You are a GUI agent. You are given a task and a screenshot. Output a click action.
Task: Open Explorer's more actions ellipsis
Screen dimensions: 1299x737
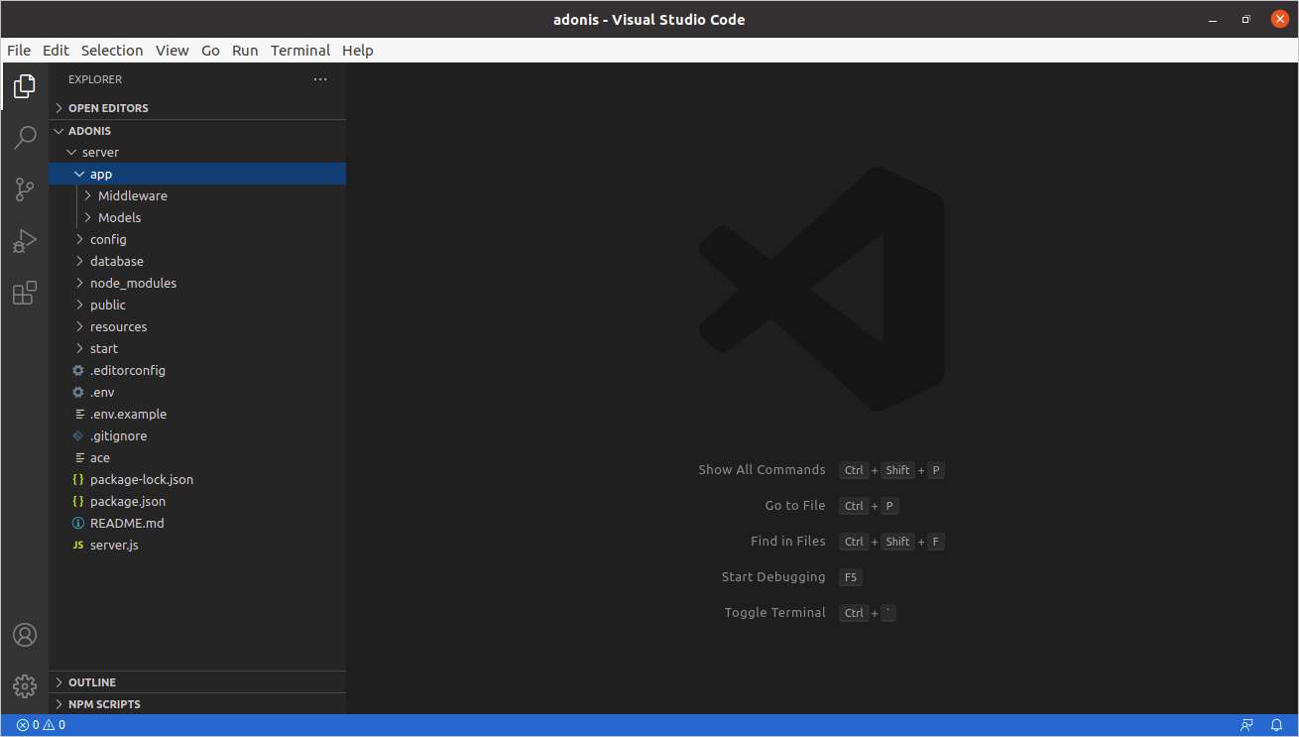pos(319,79)
